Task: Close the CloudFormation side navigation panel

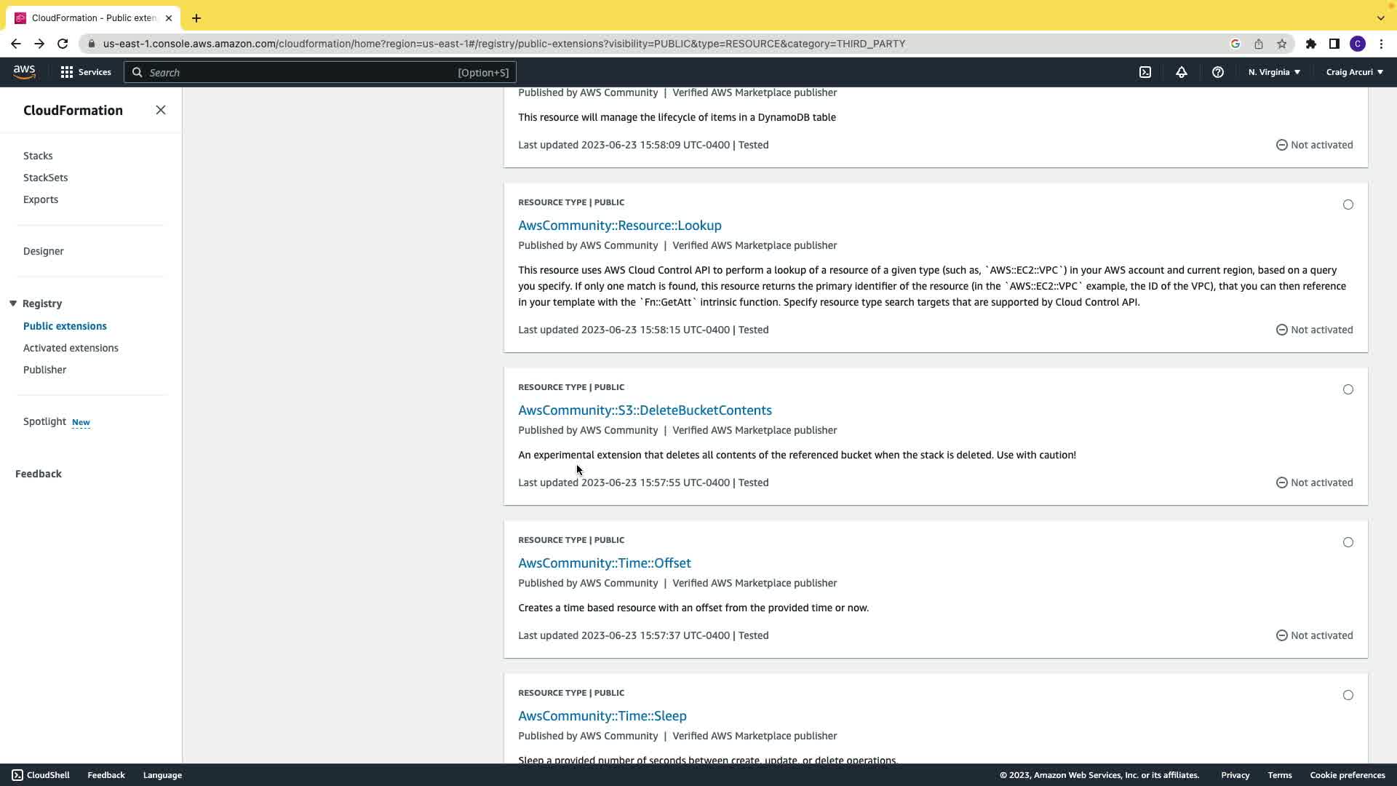Action: (161, 110)
